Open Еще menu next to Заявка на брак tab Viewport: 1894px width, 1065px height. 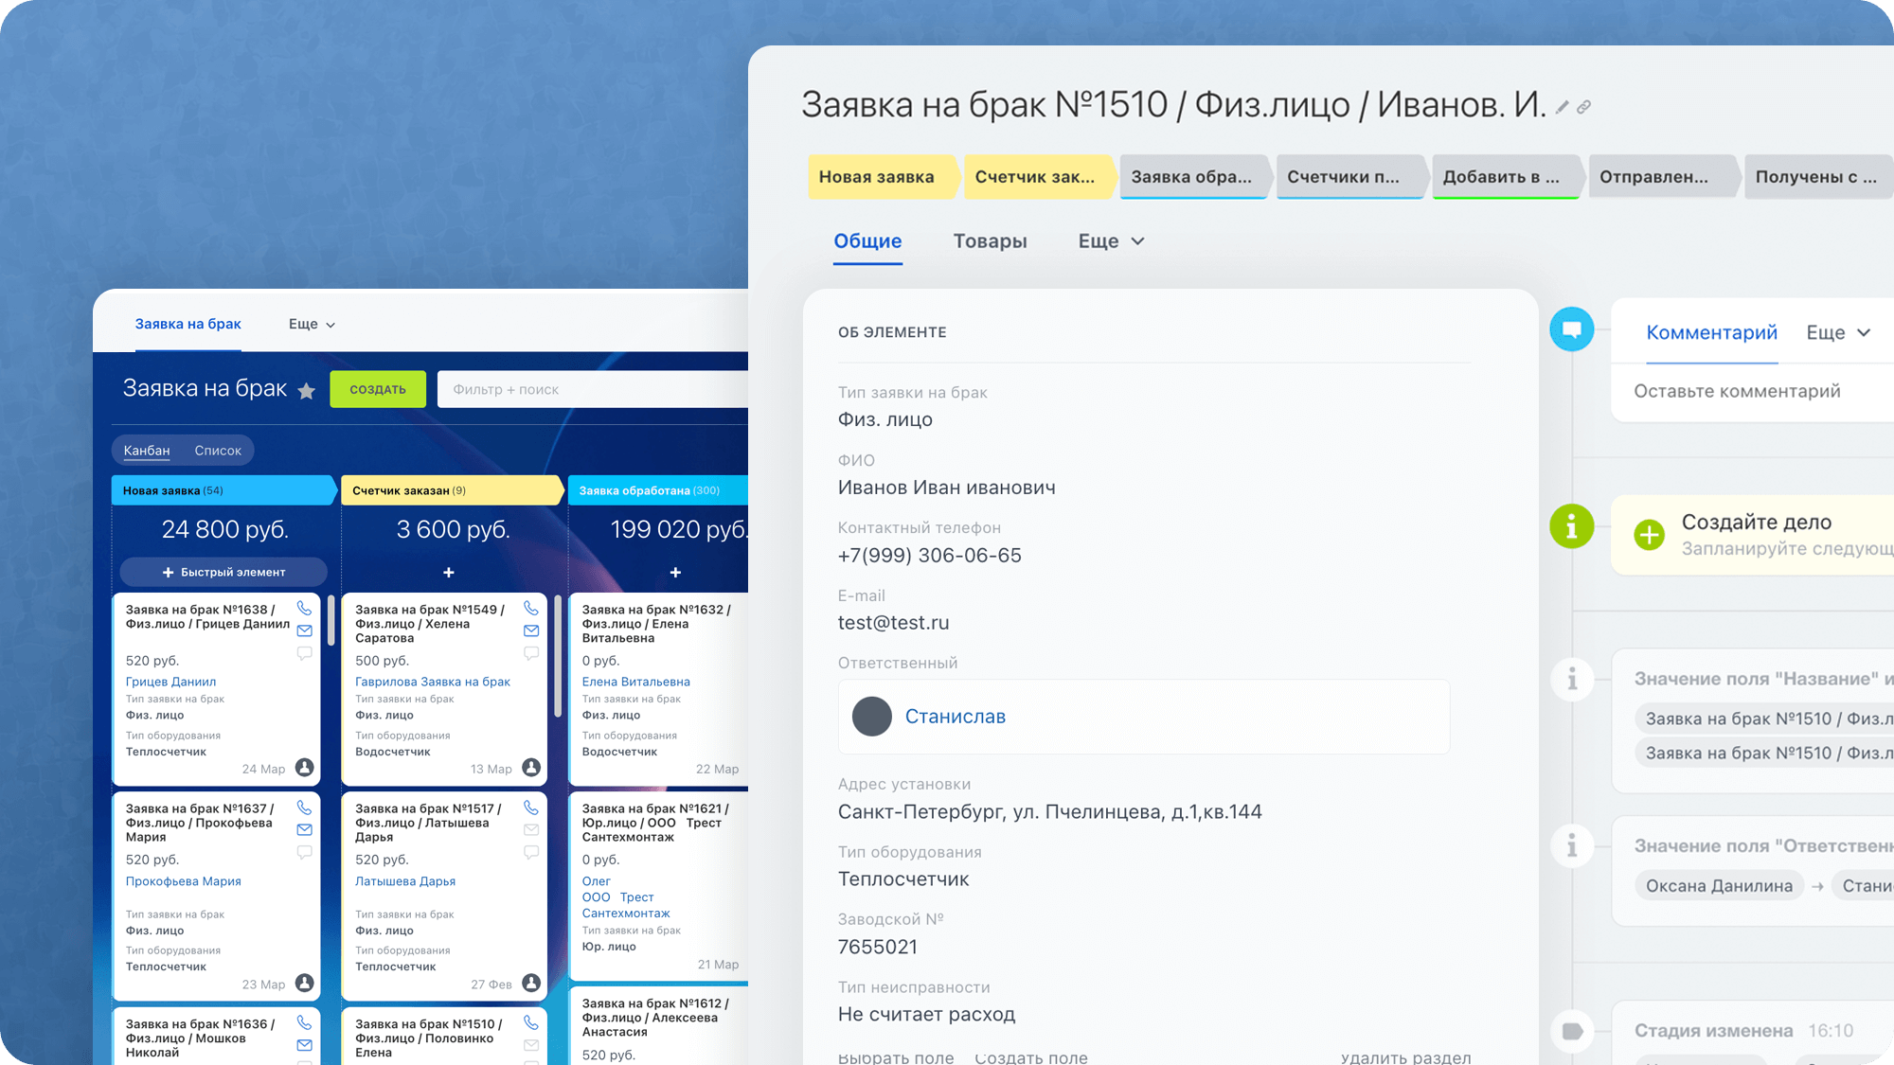[312, 324]
